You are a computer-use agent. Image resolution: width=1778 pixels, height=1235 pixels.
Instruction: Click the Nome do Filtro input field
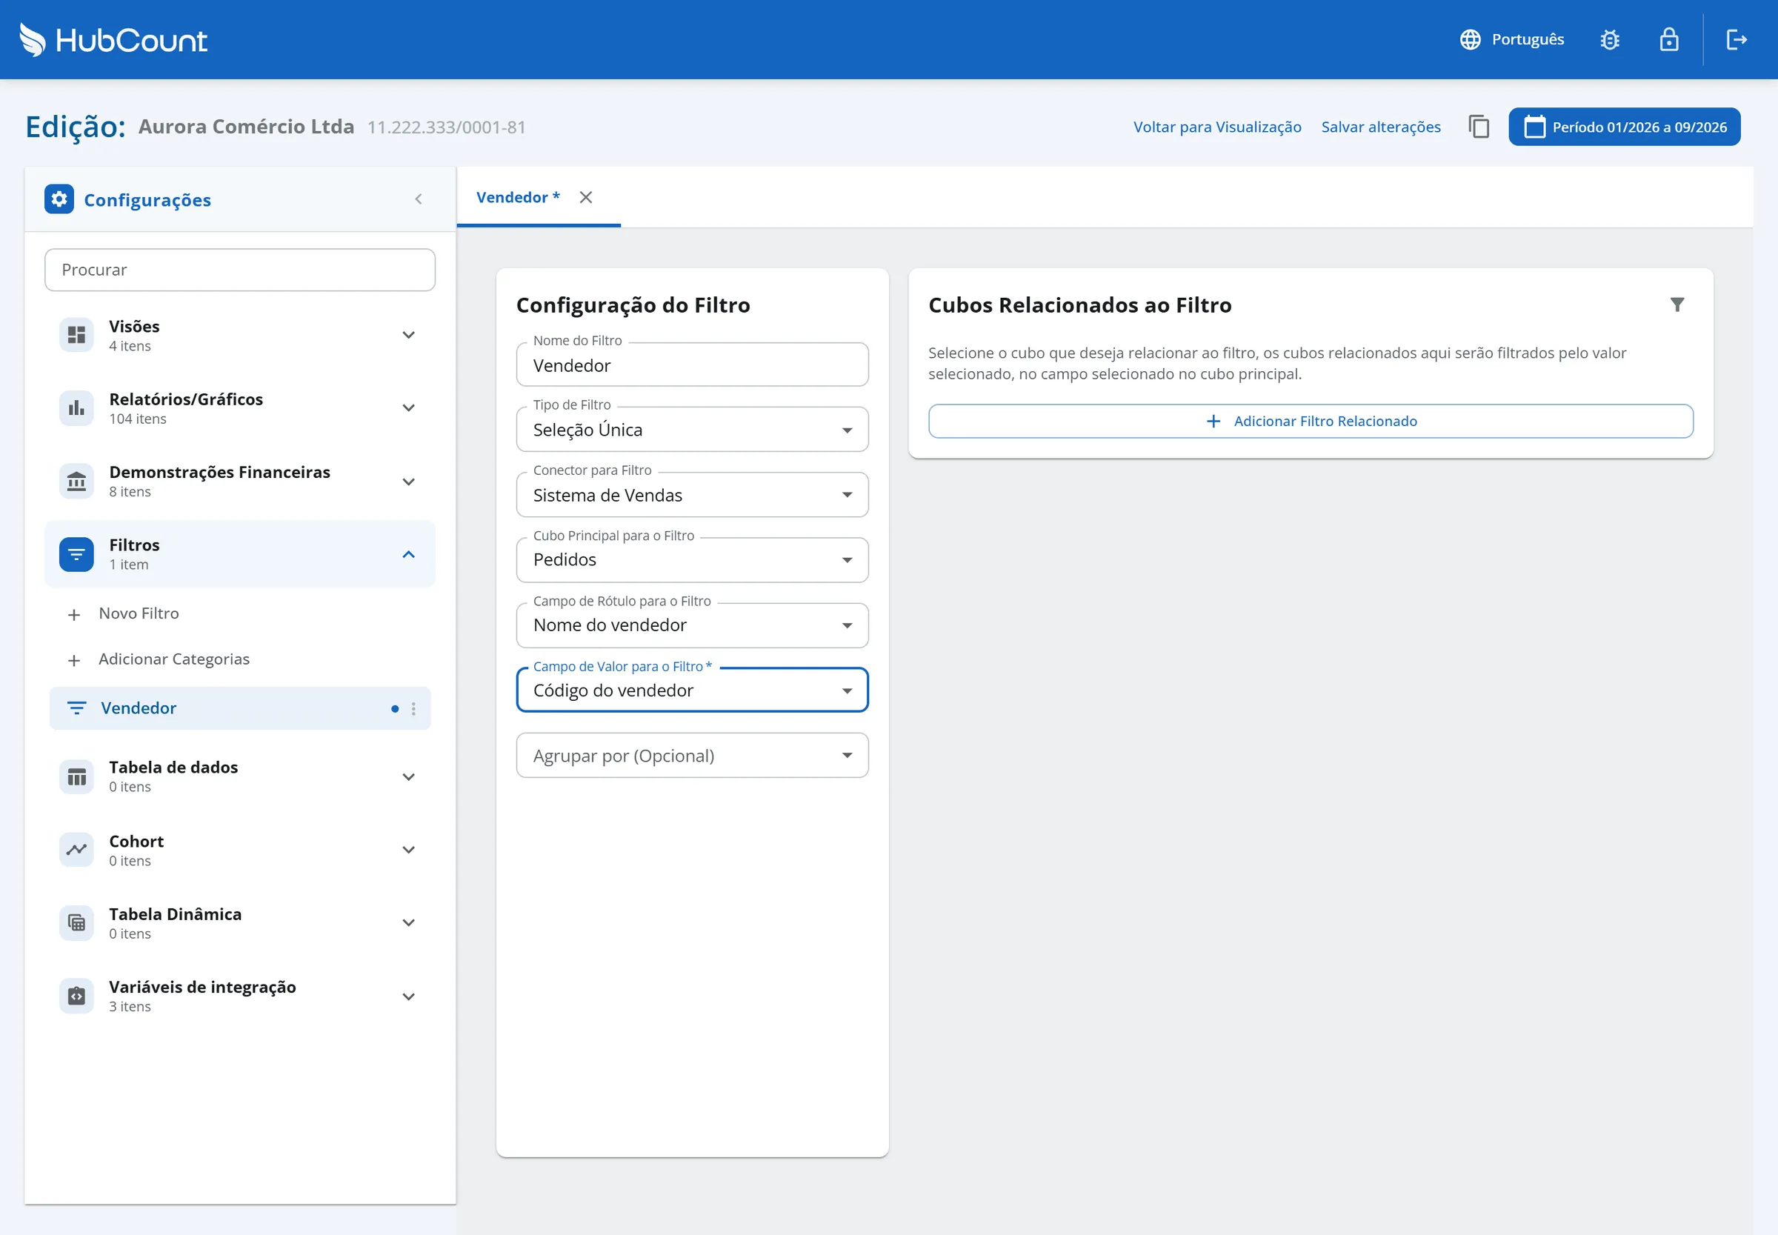coord(692,365)
